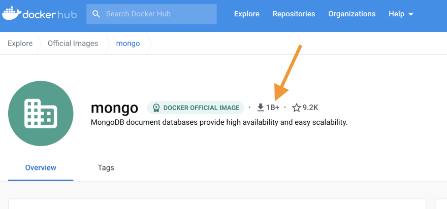Open the Explore navigation item
The height and width of the screenshot is (209, 447).
[x=246, y=14]
